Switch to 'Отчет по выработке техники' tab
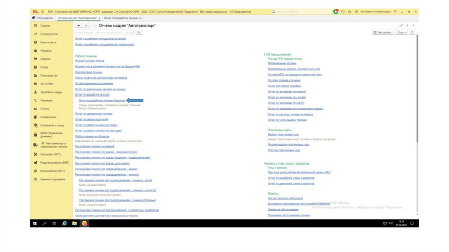Viewport: 449px width, 252px height. pyautogui.click(x=121, y=18)
